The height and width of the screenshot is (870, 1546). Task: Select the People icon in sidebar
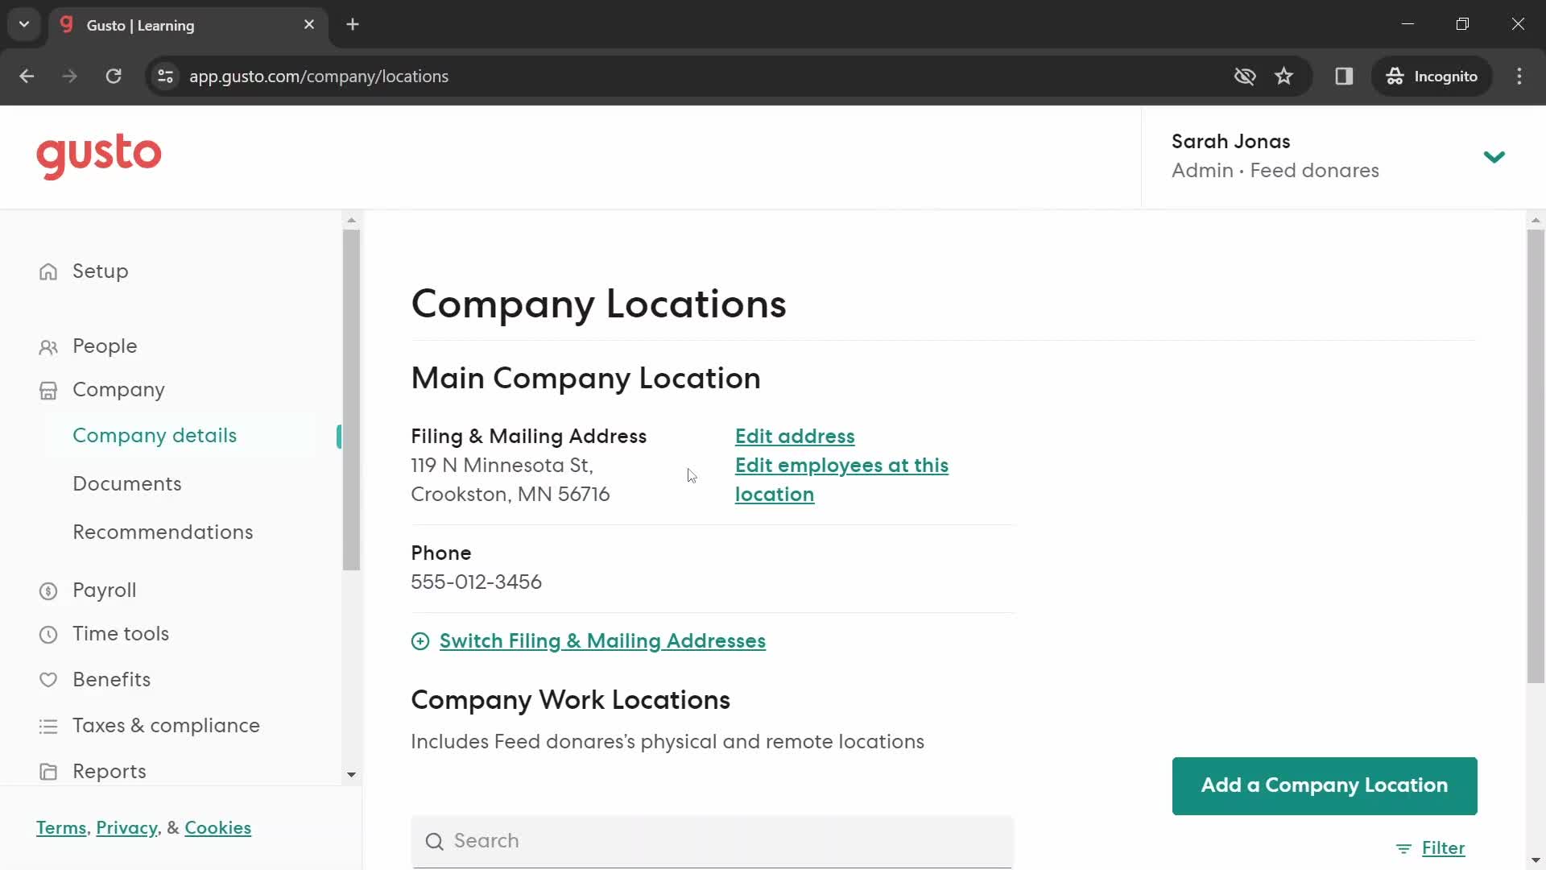49,346
